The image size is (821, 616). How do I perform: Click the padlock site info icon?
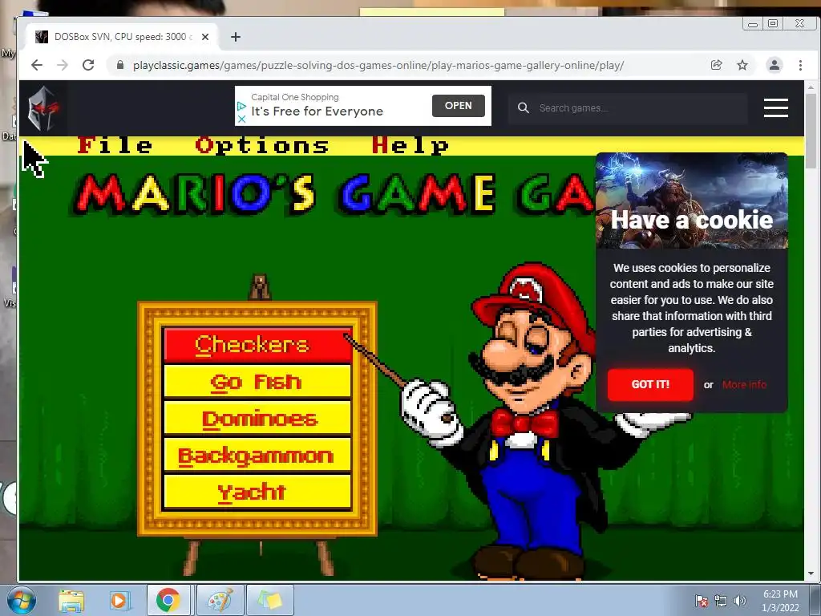tap(120, 65)
